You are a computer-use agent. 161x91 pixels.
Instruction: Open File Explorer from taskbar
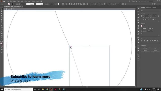[x=43, y=89]
